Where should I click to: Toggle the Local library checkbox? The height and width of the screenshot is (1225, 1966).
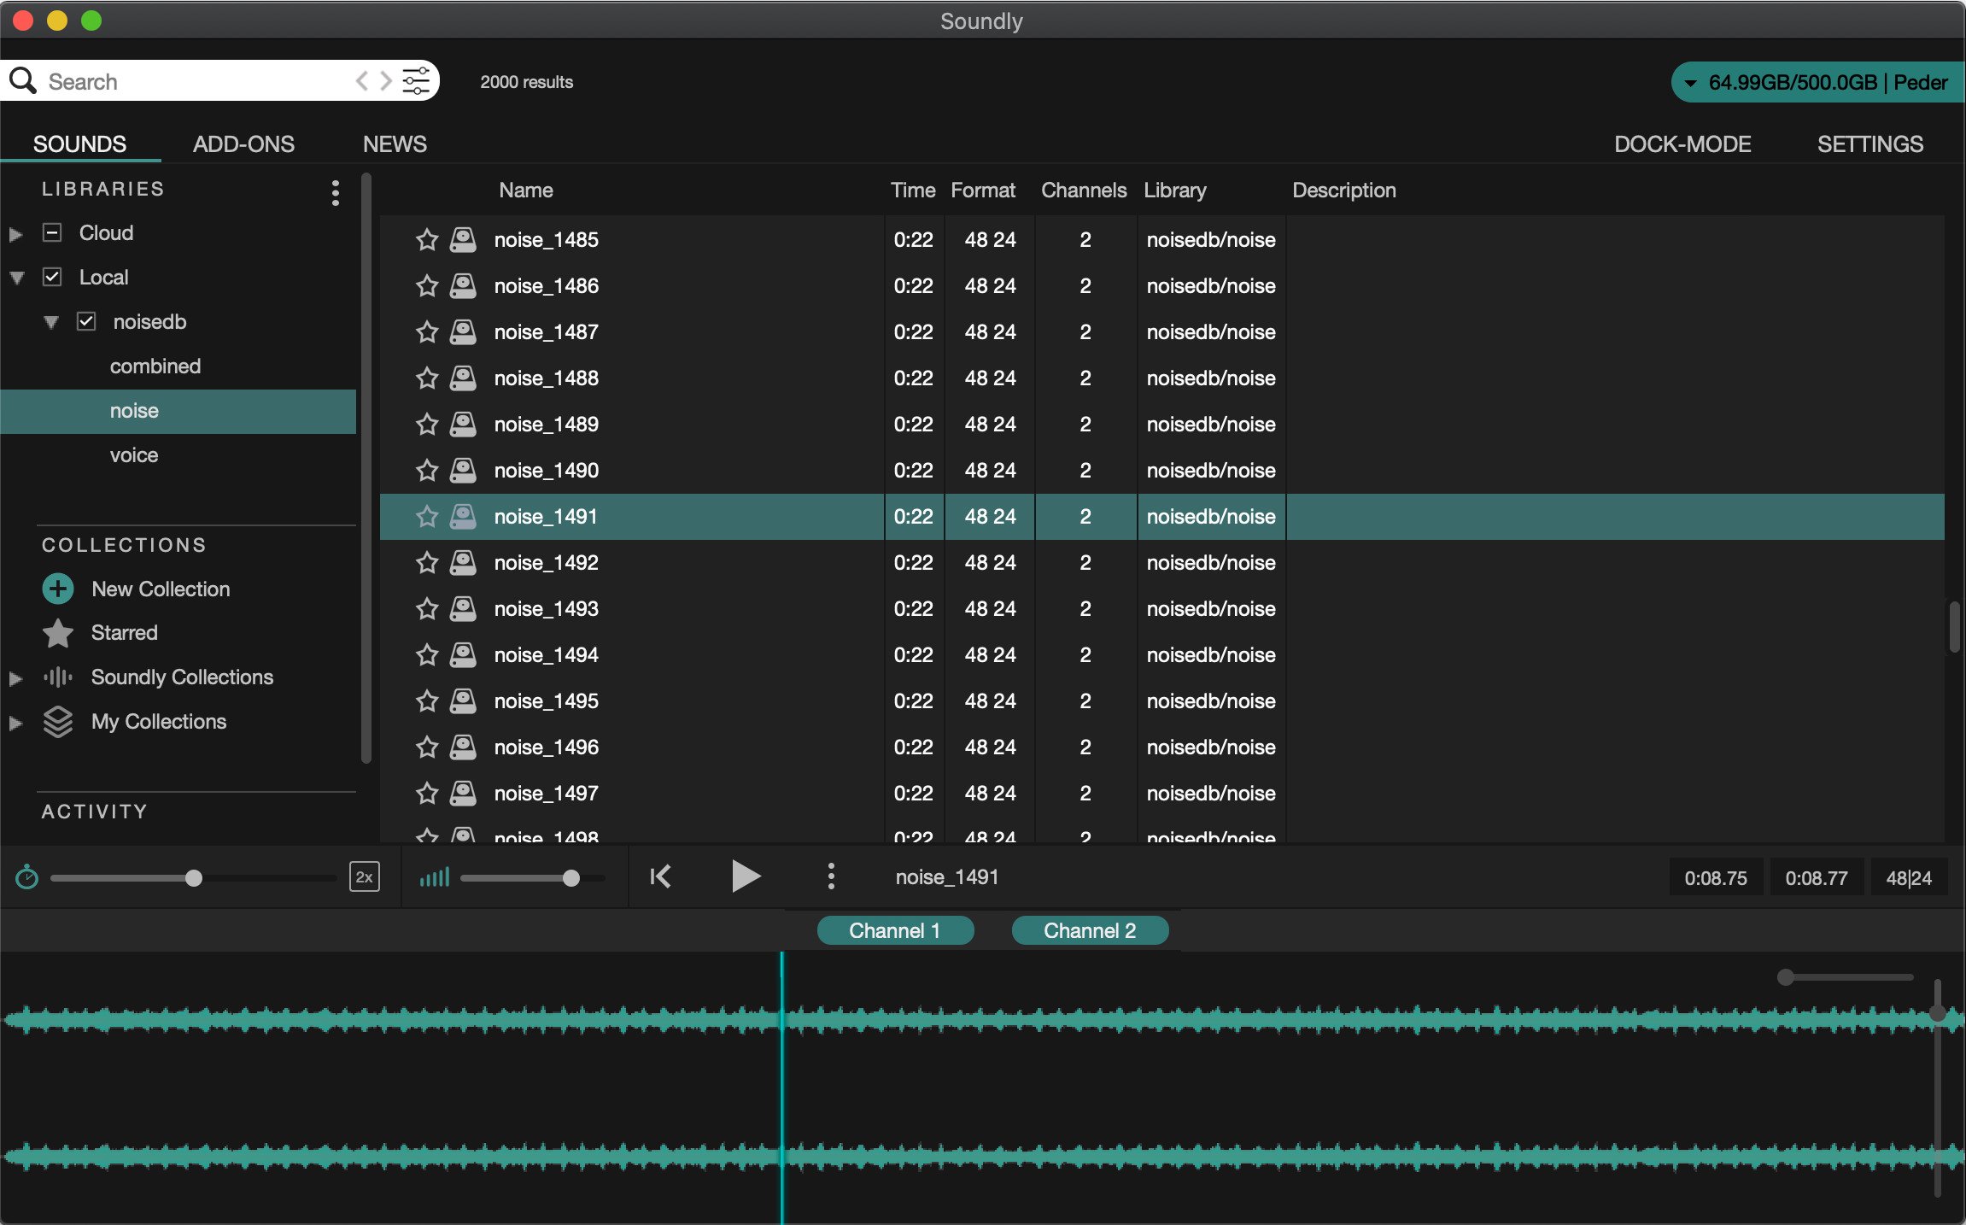click(52, 277)
